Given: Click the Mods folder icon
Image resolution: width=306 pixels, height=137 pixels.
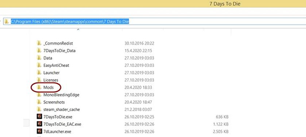Looking at the screenshot, I should pyautogui.click(x=39, y=87).
